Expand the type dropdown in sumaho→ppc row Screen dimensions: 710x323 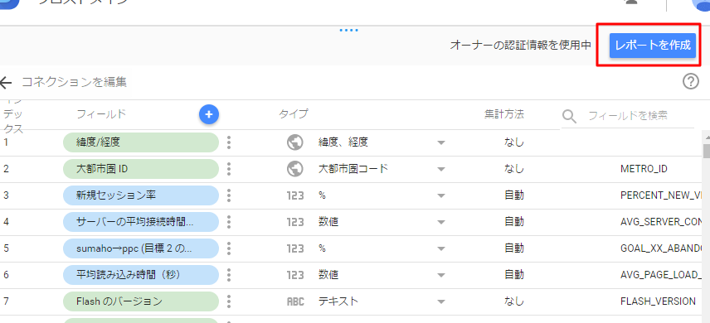tap(441, 248)
